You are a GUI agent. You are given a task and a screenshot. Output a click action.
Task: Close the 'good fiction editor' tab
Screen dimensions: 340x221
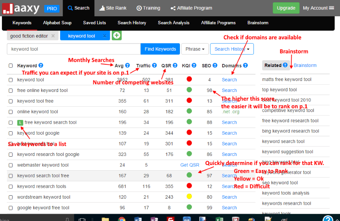53,36
